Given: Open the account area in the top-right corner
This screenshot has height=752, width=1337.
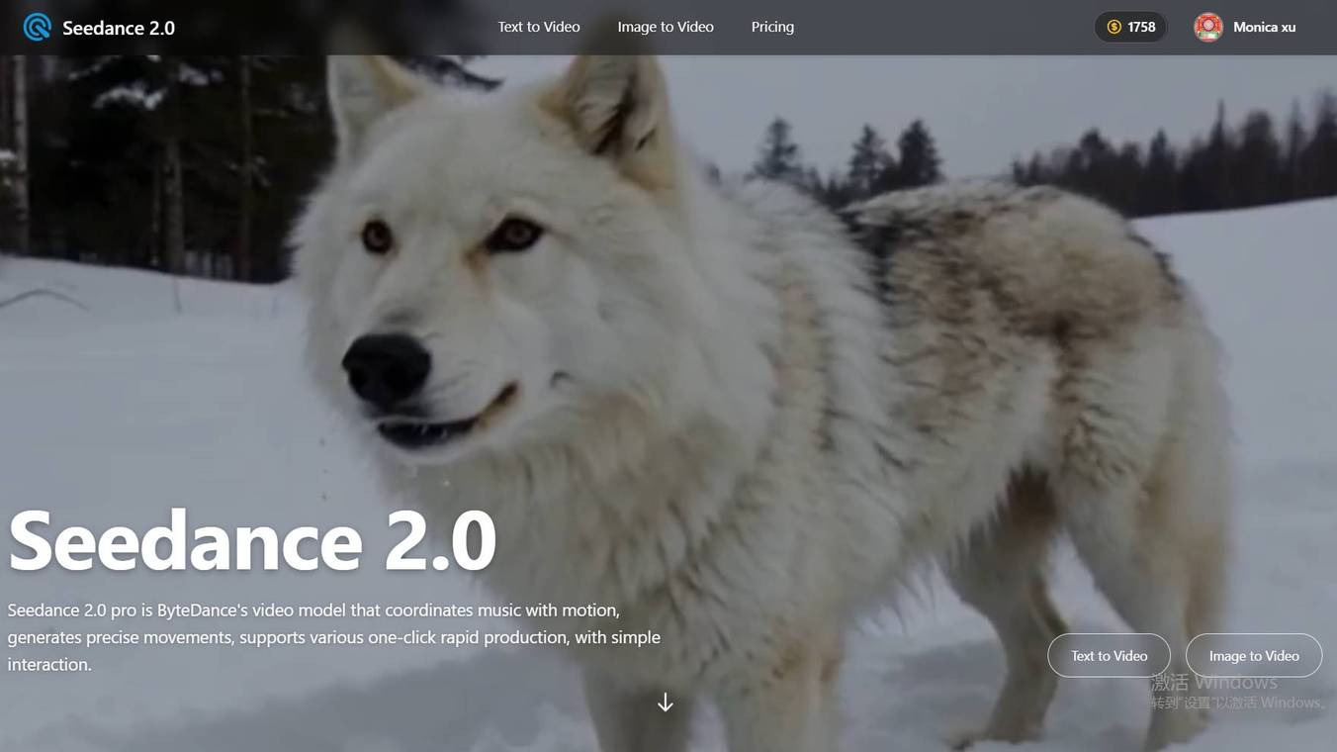Looking at the screenshot, I should coord(1244,27).
